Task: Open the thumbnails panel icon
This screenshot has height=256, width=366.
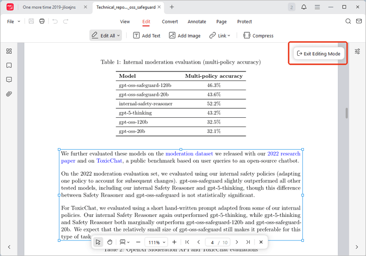Action: tap(9, 51)
